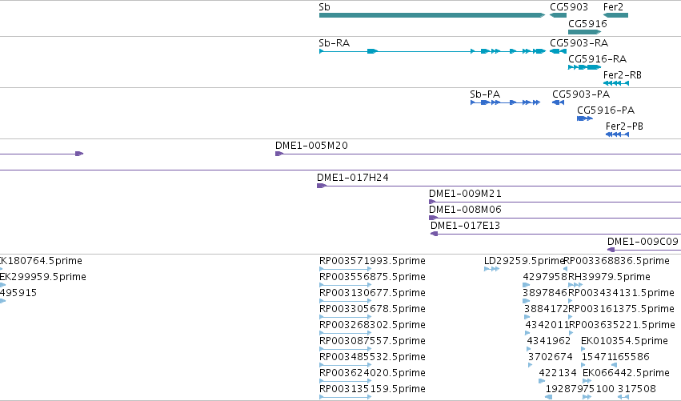681x401 pixels.
Task: Click the Fer2-PB protein glyph
Action: point(617,134)
